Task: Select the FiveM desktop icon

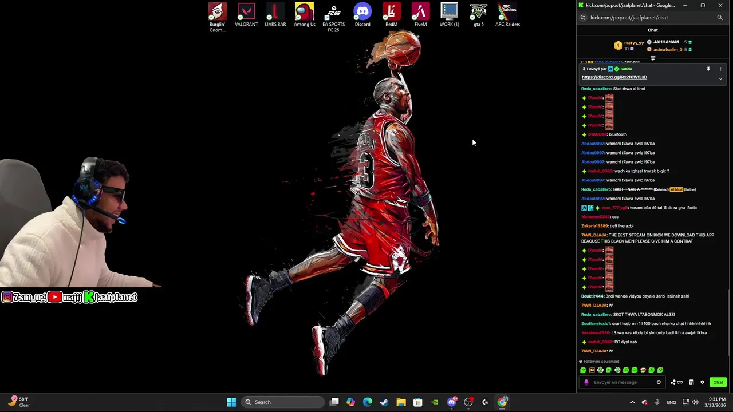Action: [420, 15]
